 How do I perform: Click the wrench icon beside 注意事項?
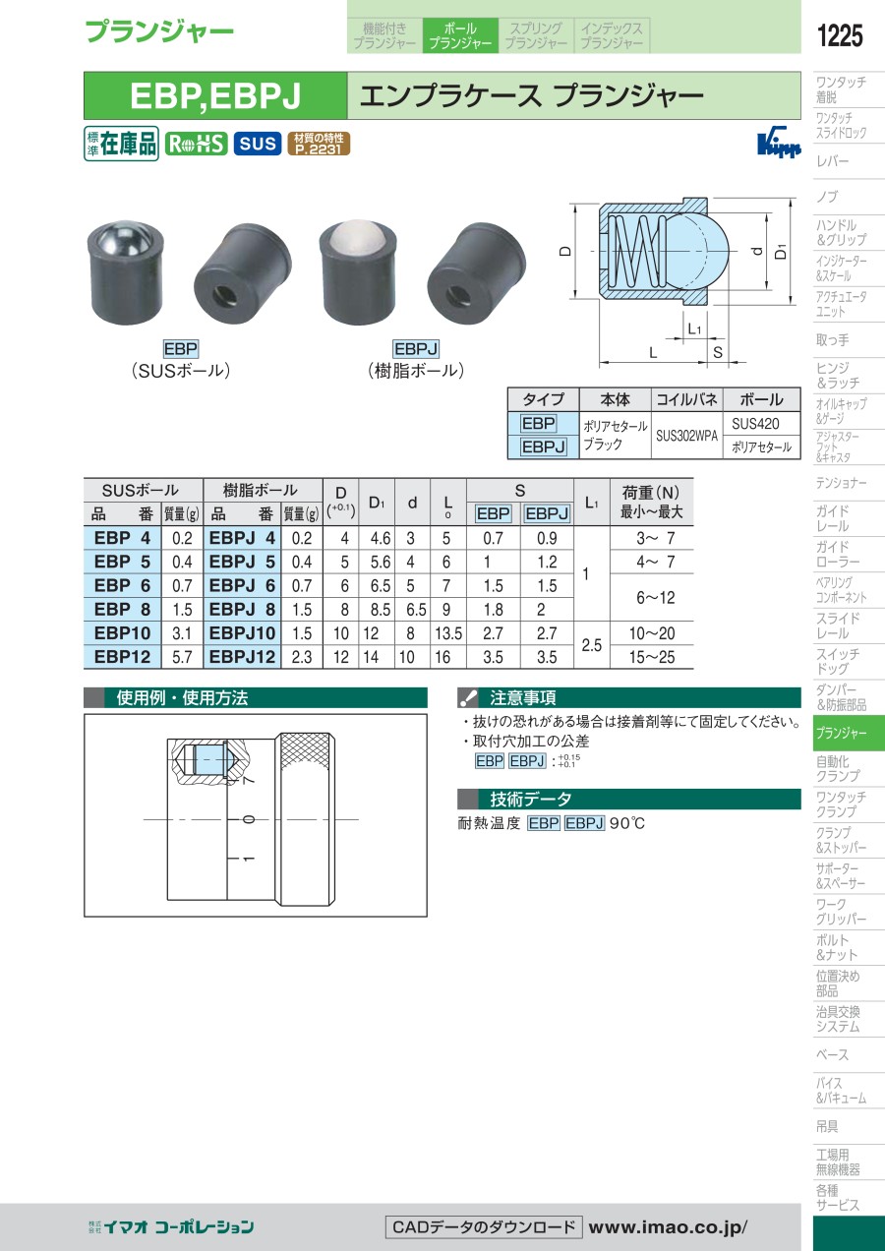tap(469, 698)
